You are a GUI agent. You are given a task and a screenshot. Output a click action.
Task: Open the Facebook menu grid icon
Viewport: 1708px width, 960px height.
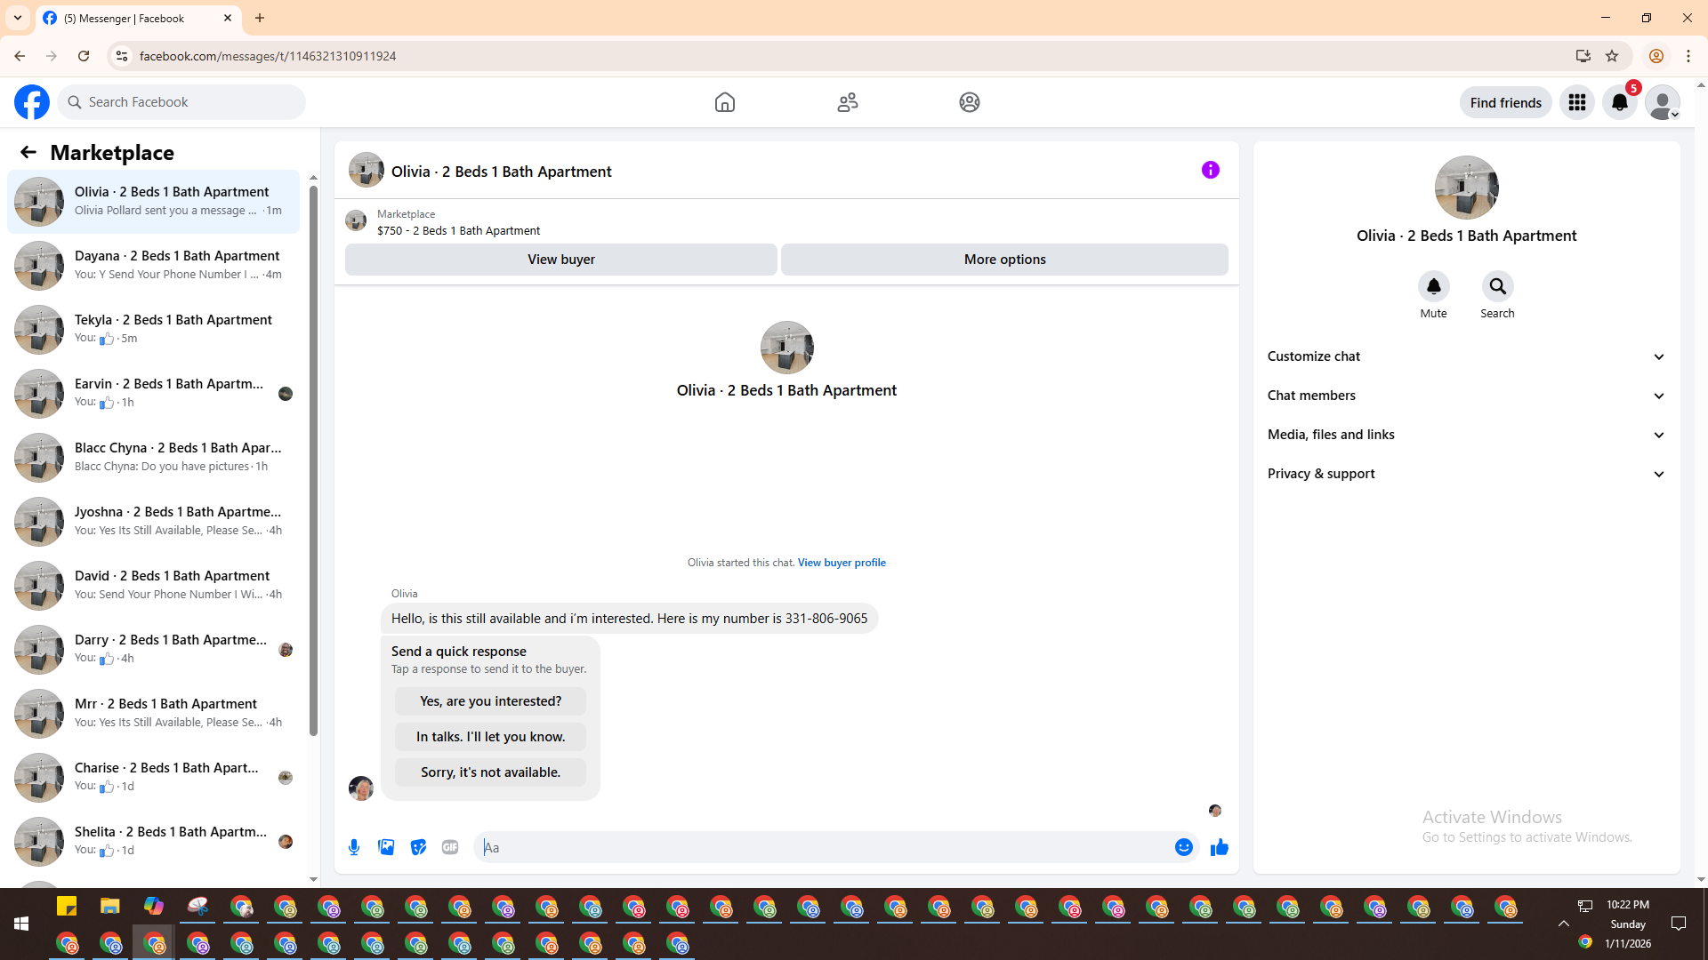click(x=1577, y=102)
